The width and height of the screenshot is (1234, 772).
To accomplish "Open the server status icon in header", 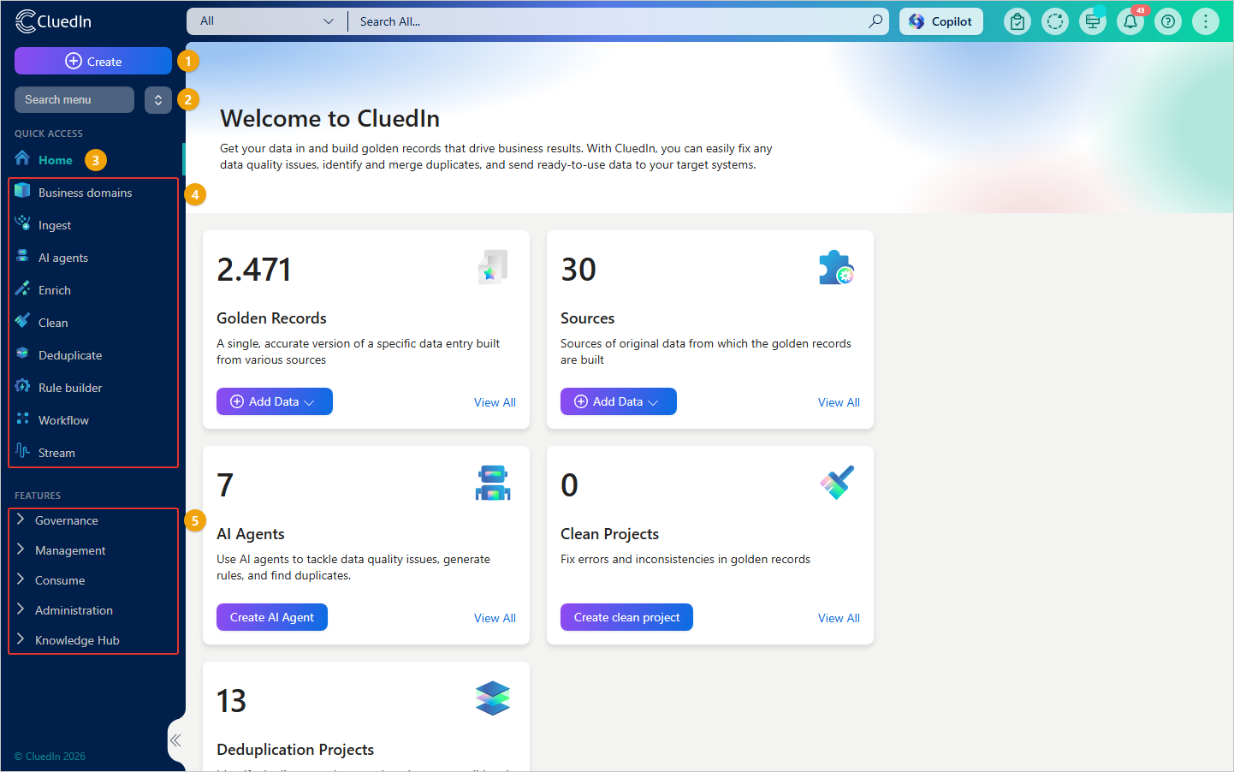I will coord(1093,21).
